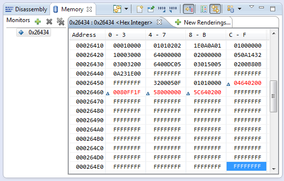Select cell 0A231E00

pos(127,74)
